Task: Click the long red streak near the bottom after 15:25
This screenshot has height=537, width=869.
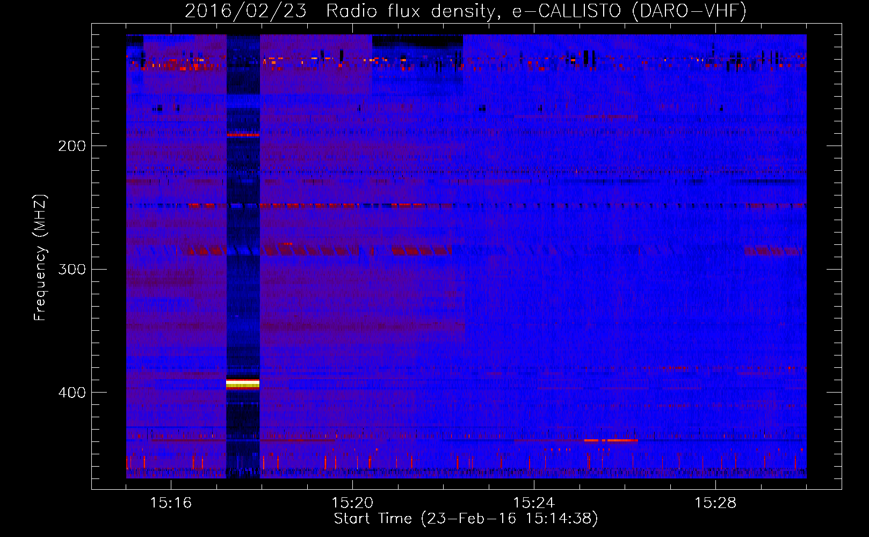Action: pos(611,440)
